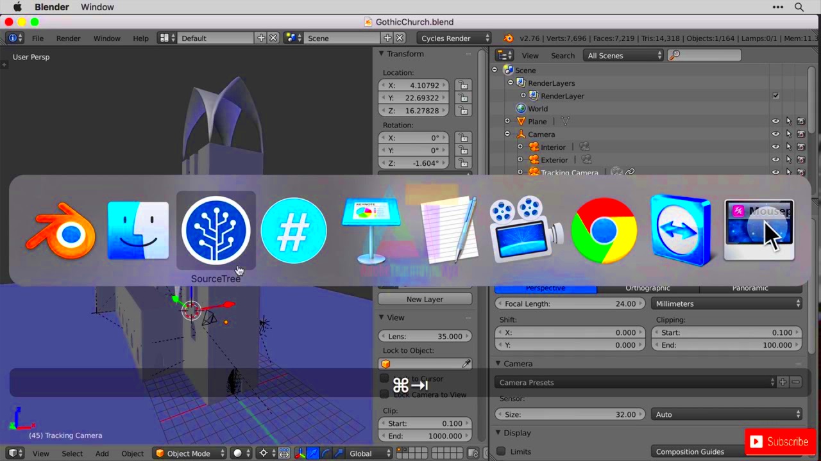Image resolution: width=821 pixels, height=461 pixels.
Task: Enable the Limits display checkbox
Action: pos(501,451)
